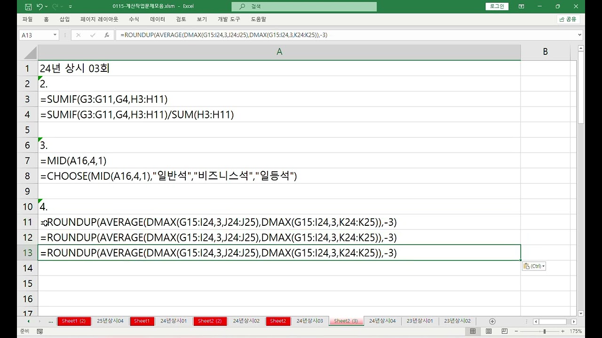Click the Insert Function fx icon
Image resolution: width=602 pixels, height=338 pixels.
click(107, 35)
